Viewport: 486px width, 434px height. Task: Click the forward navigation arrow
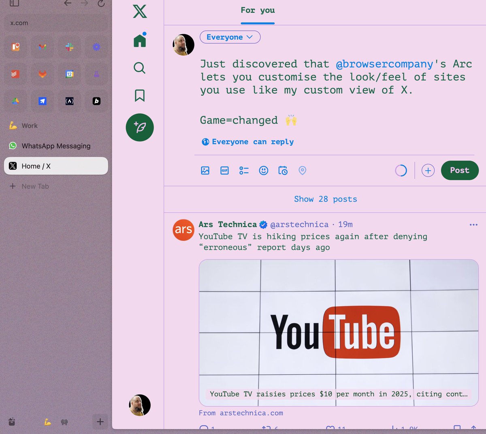point(84,3)
